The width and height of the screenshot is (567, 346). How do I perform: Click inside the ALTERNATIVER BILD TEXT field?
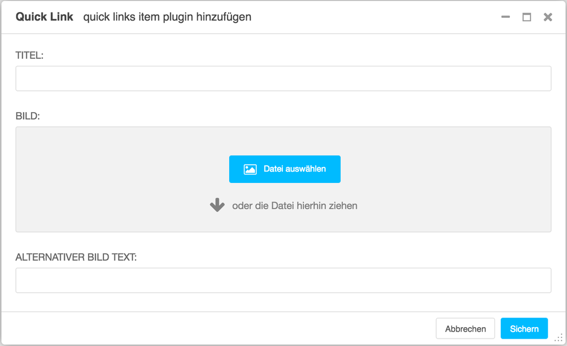point(283,280)
